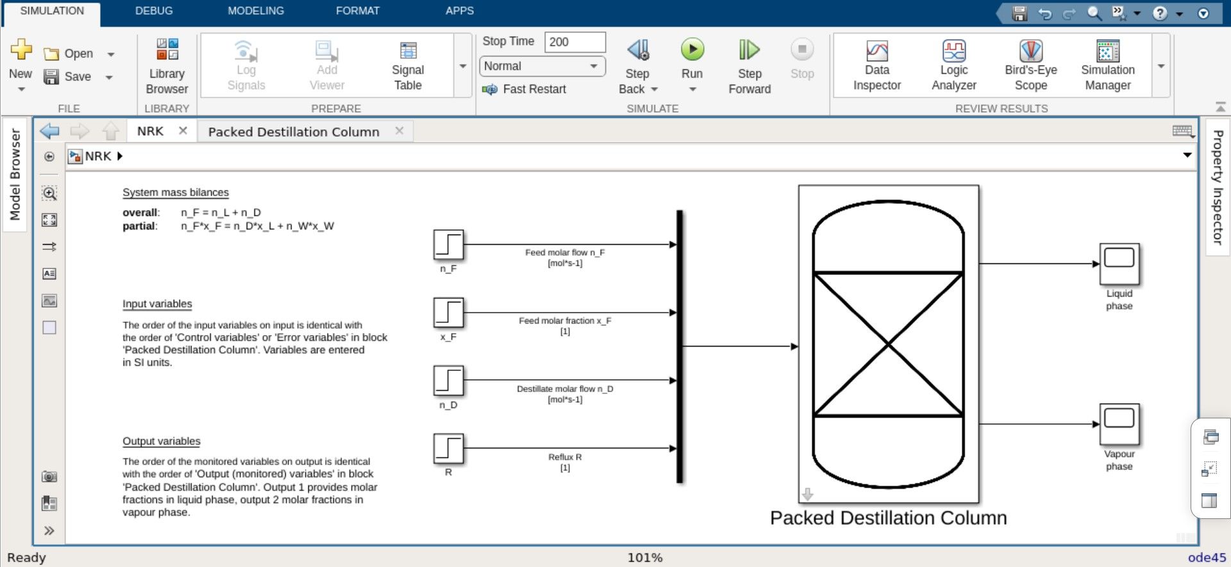Expand the Prepare gallery dropdown
This screenshot has height=567, width=1231.
click(463, 66)
